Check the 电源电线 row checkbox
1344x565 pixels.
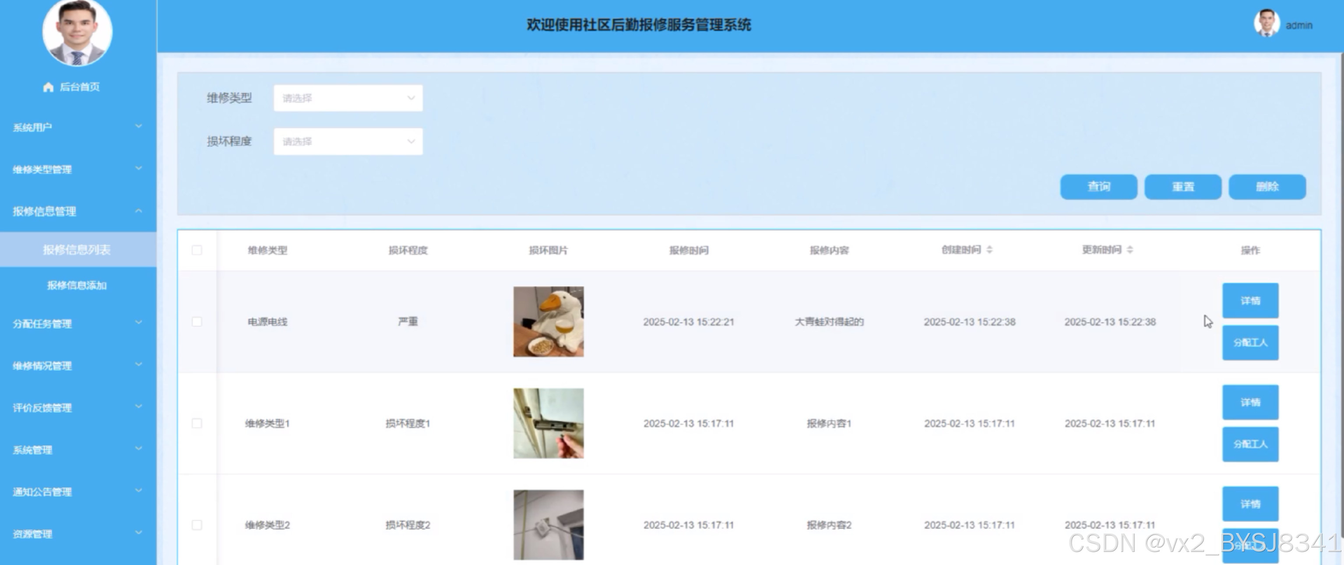coord(197,321)
